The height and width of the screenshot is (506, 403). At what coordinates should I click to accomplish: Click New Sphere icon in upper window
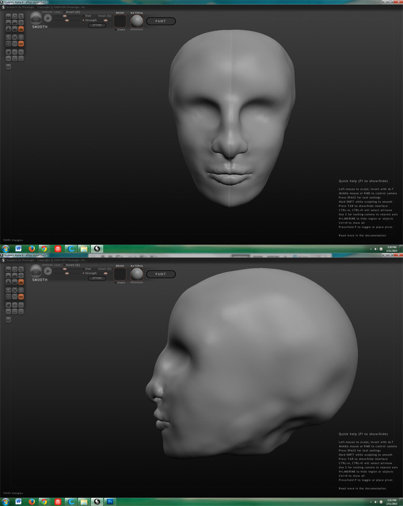9,52
